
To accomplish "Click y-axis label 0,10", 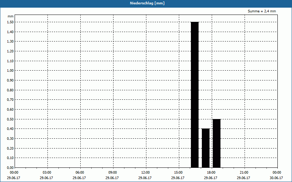I will [x=10, y=158].
